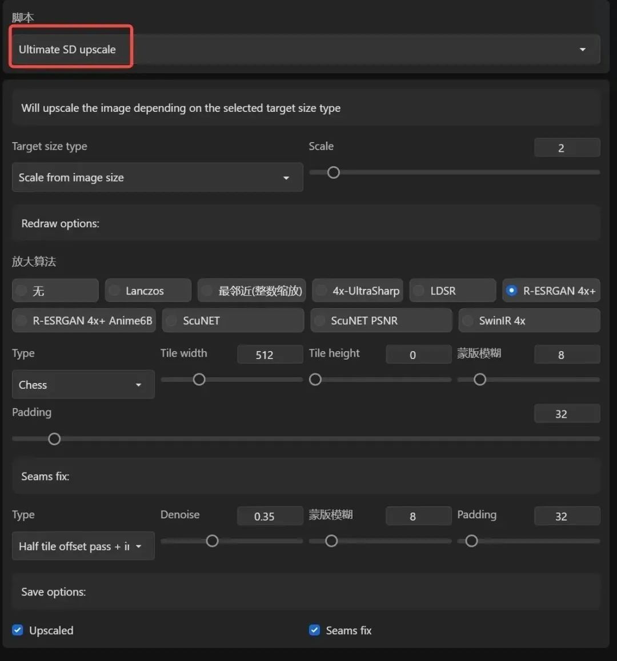Screen dimensions: 617x661
Task: Adjust the redraw 蒙版模糊 slider below Tile height row
Action: pos(480,380)
